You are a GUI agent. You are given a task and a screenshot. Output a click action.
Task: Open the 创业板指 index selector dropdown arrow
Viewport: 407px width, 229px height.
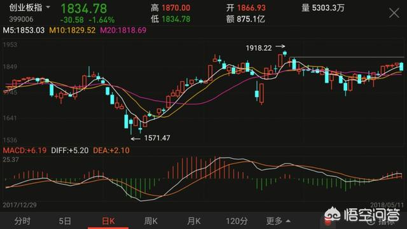tap(48, 7)
